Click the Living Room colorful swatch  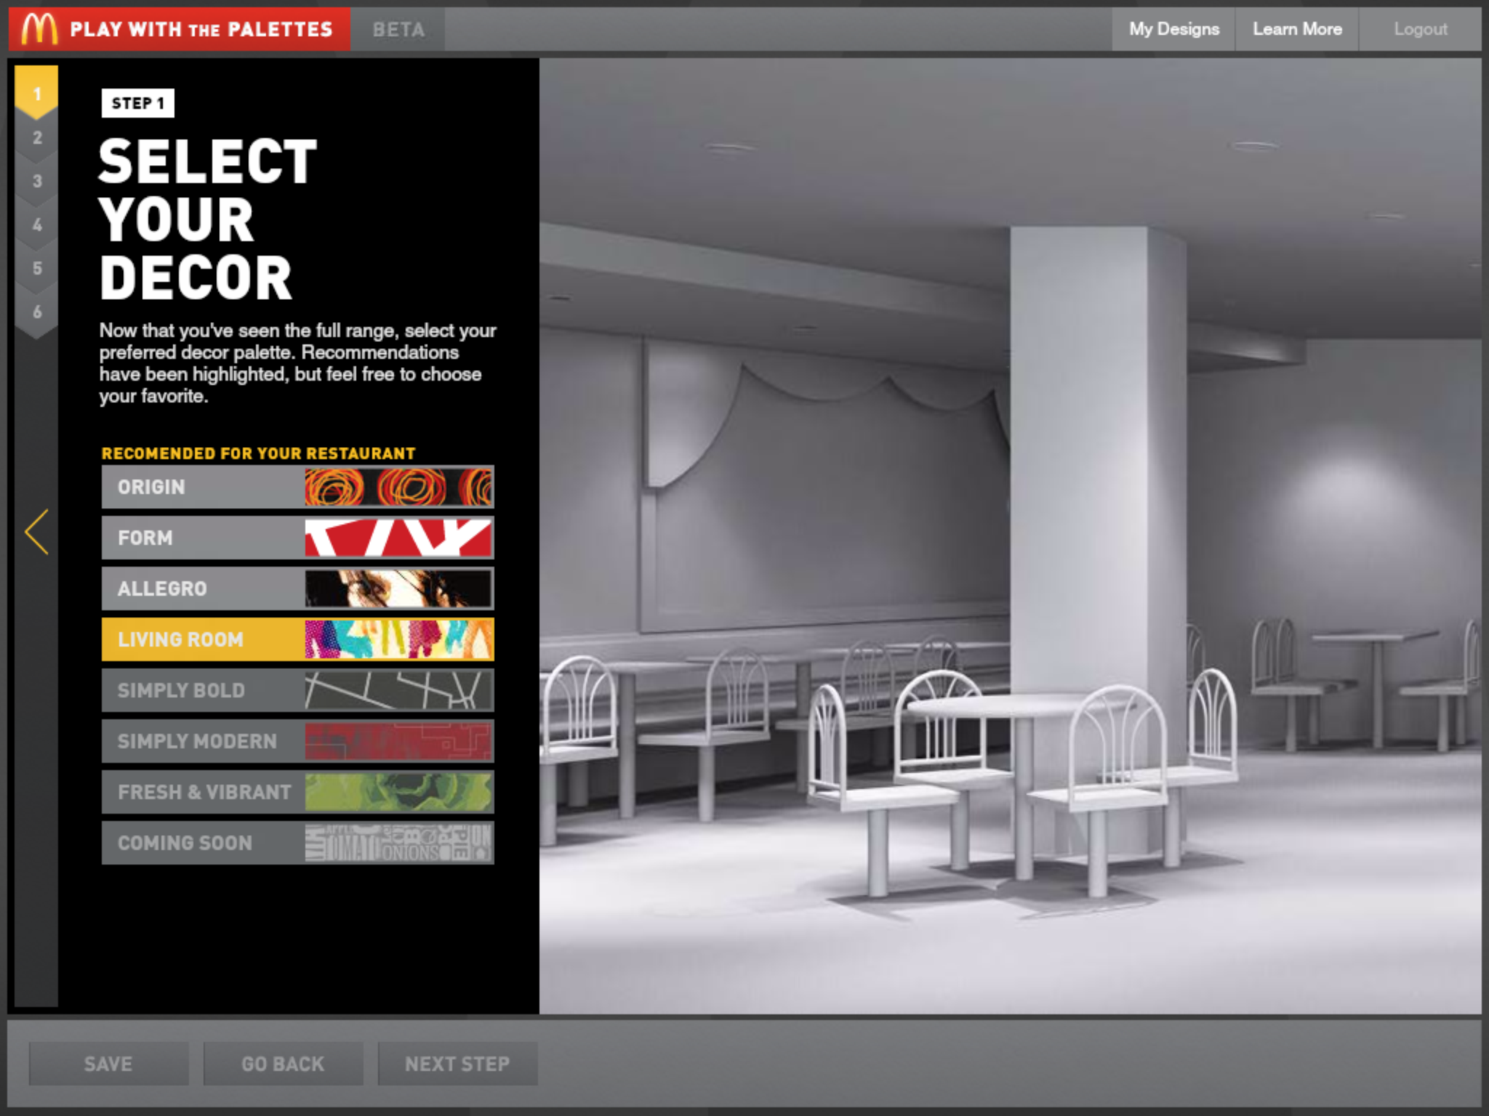(x=398, y=639)
